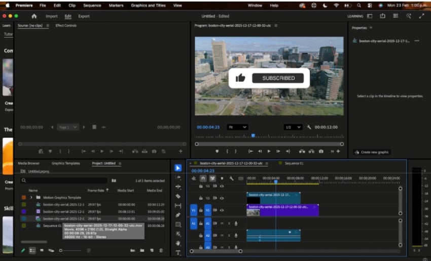Click the Create new graphic button
This screenshot has height=261, width=431.
tap(372, 152)
